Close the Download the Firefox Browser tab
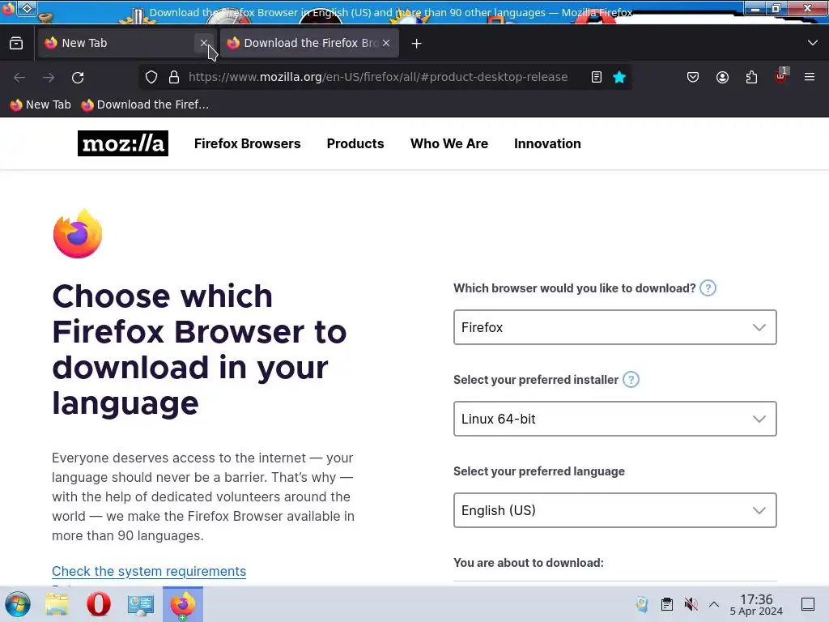This screenshot has height=622, width=829. click(386, 43)
